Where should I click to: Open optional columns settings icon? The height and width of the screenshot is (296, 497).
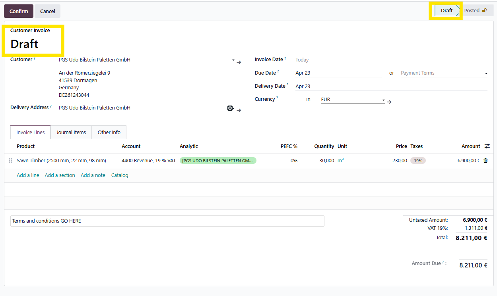(487, 146)
